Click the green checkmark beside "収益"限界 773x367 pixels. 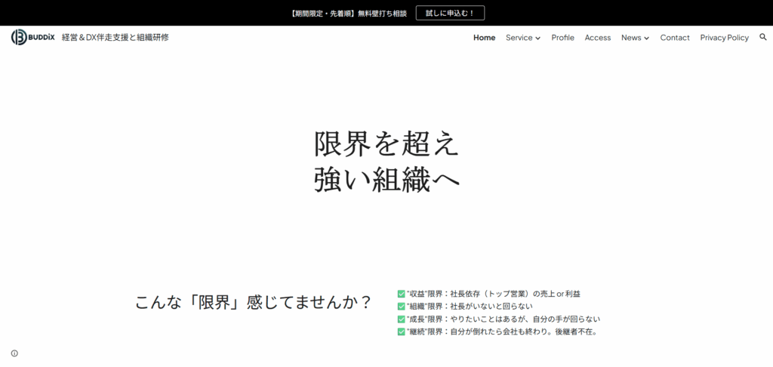point(401,294)
